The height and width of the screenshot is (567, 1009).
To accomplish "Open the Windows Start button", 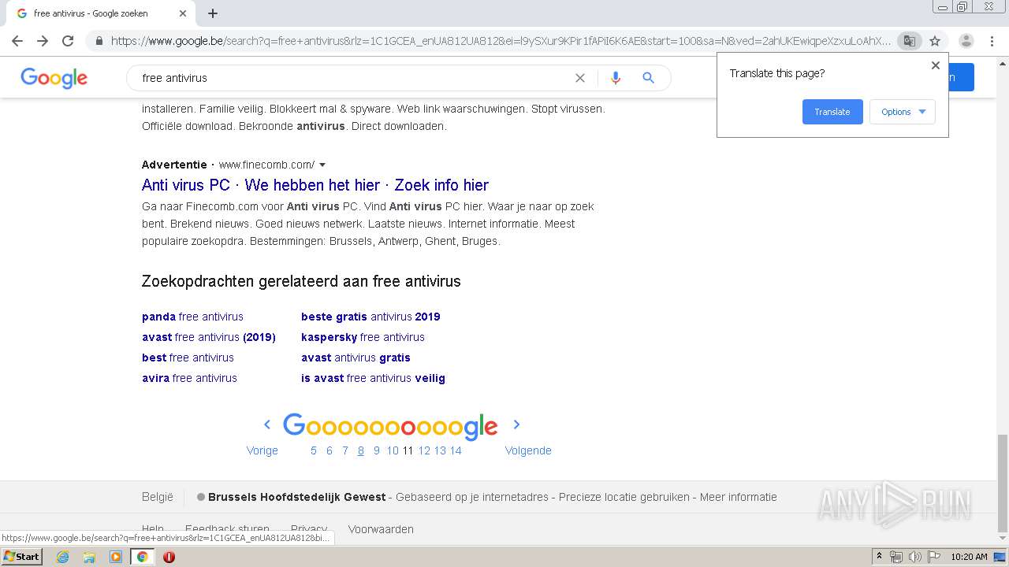I will (21, 557).
